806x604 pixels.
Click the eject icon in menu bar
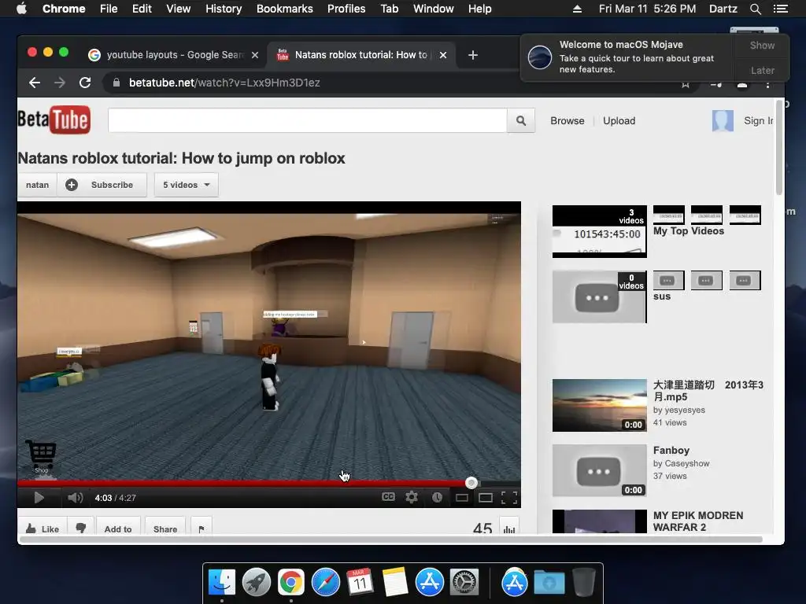click(x=577, y=9)
